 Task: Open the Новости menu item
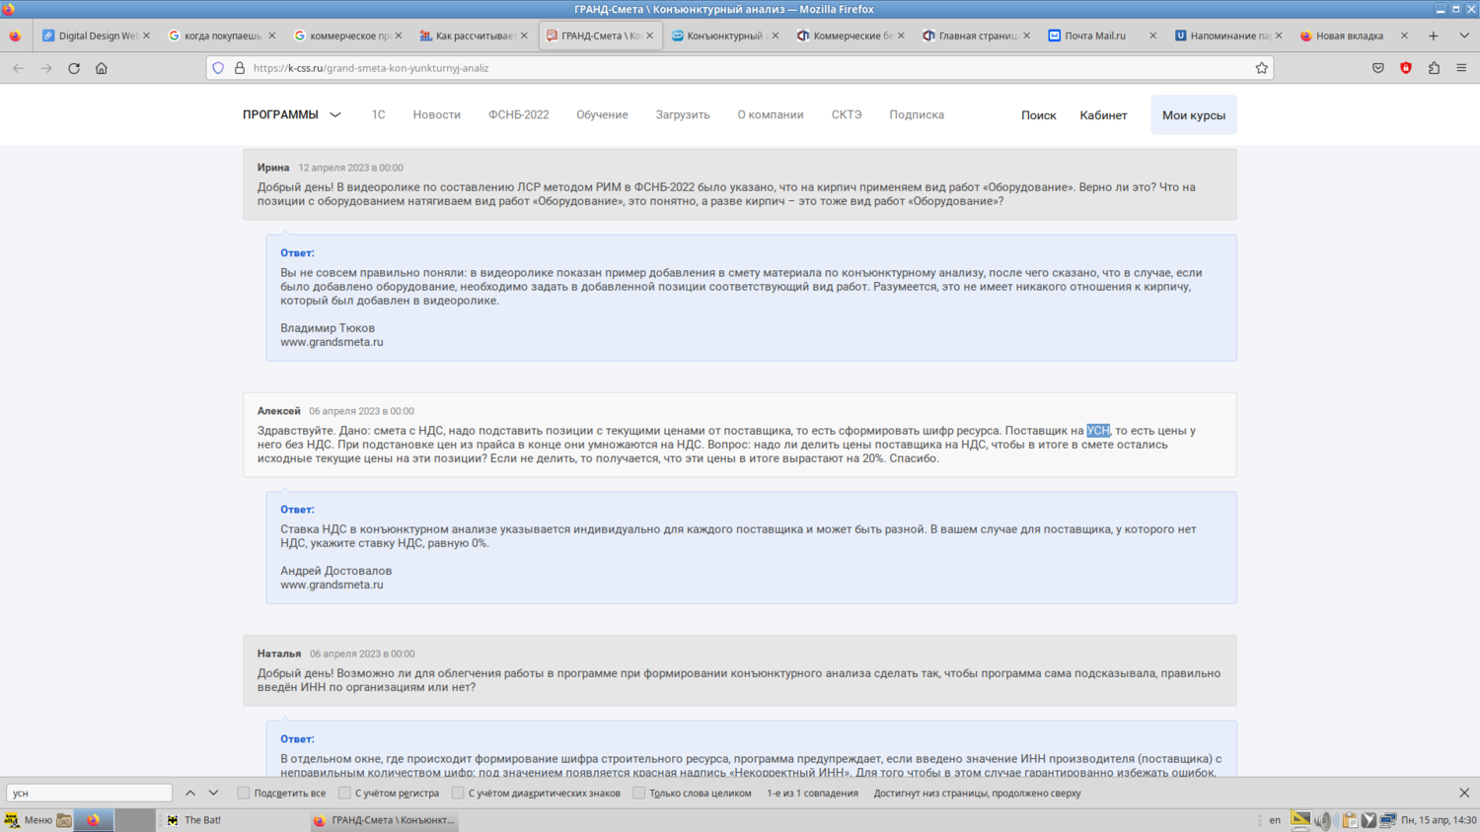[437, 115]
